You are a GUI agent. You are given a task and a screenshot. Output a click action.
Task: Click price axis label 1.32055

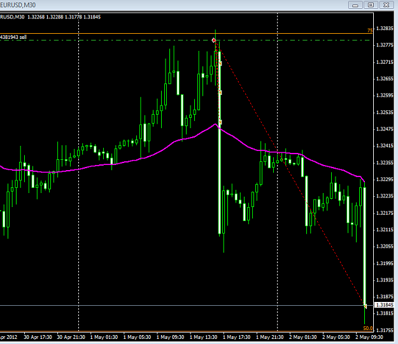[x=385, y=247]
